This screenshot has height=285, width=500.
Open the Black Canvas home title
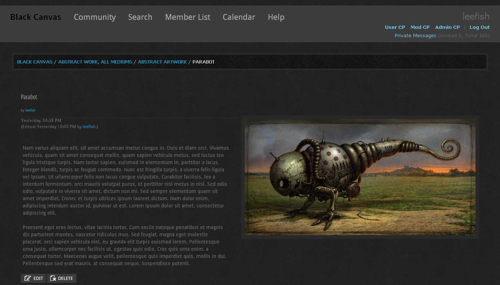[x=36, y=17]
